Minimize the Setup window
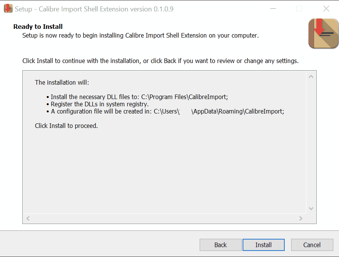This screenshot has height=257, width=339. (273, 9)
